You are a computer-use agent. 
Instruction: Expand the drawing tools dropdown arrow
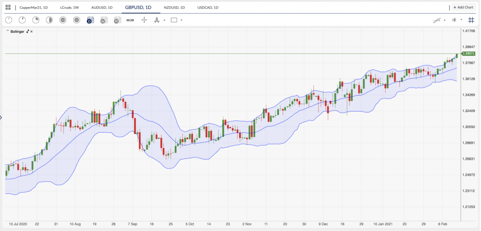click(164, 20)
